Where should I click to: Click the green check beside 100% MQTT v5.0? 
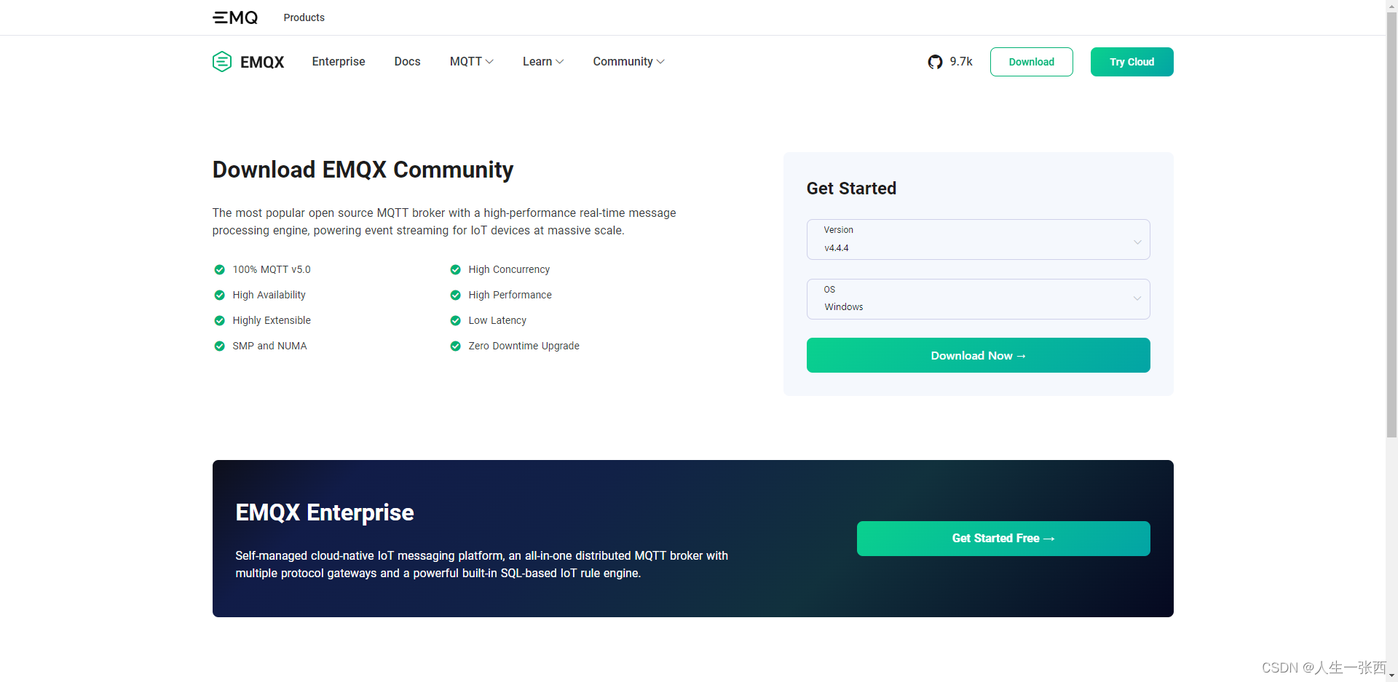219,269
